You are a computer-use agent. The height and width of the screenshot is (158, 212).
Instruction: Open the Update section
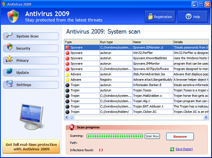[x=31, y=73]
